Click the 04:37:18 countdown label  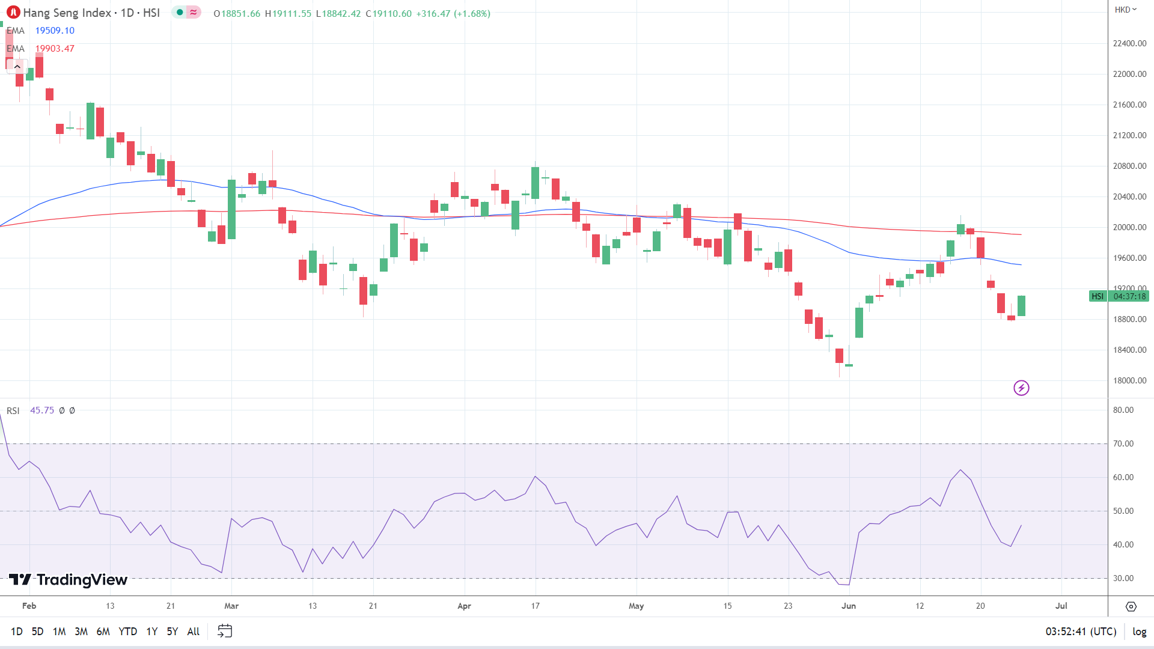(x=1129, y=296)
